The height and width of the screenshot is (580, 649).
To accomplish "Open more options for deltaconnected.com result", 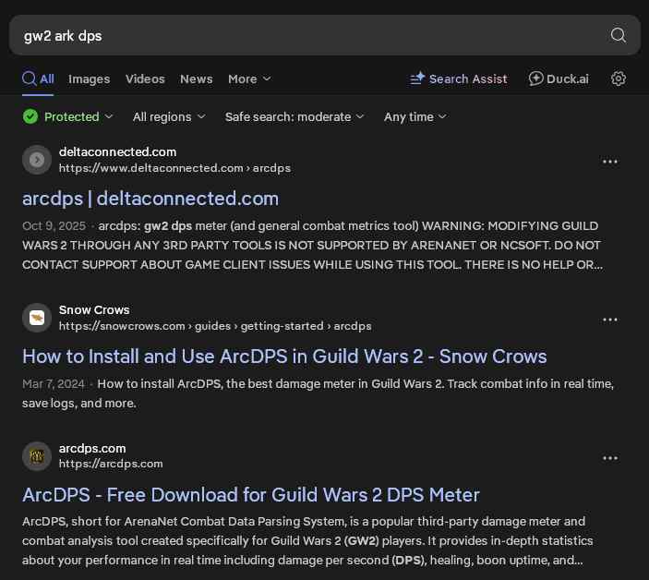I will click(610, 162).
